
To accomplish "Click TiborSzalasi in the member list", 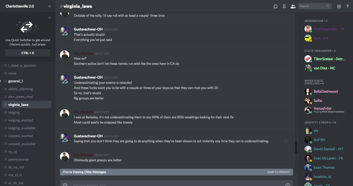I will click(x=329, y=59).
